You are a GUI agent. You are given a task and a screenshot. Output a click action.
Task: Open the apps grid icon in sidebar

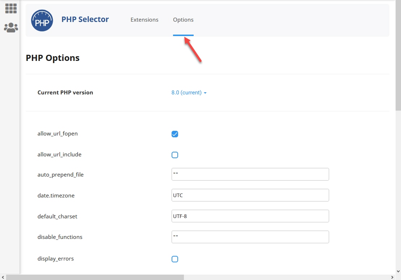tap(11, 8)
